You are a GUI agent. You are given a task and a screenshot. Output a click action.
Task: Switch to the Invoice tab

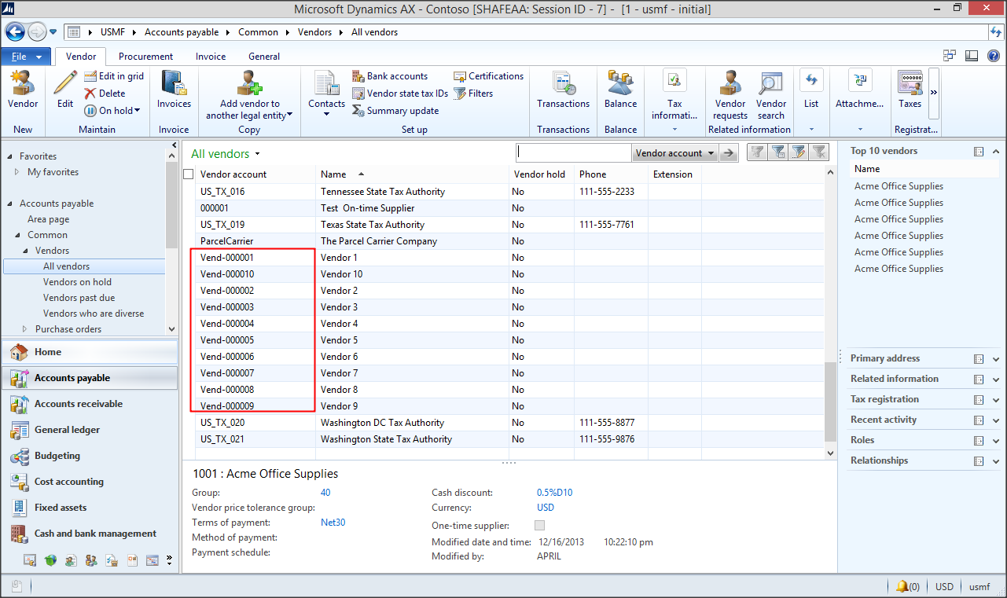pos(211,57)
